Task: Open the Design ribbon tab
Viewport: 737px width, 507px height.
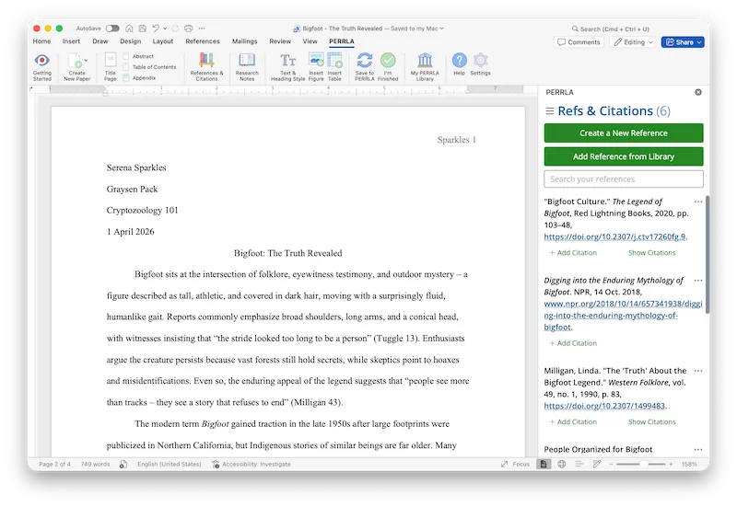Action: pos(130,41)
